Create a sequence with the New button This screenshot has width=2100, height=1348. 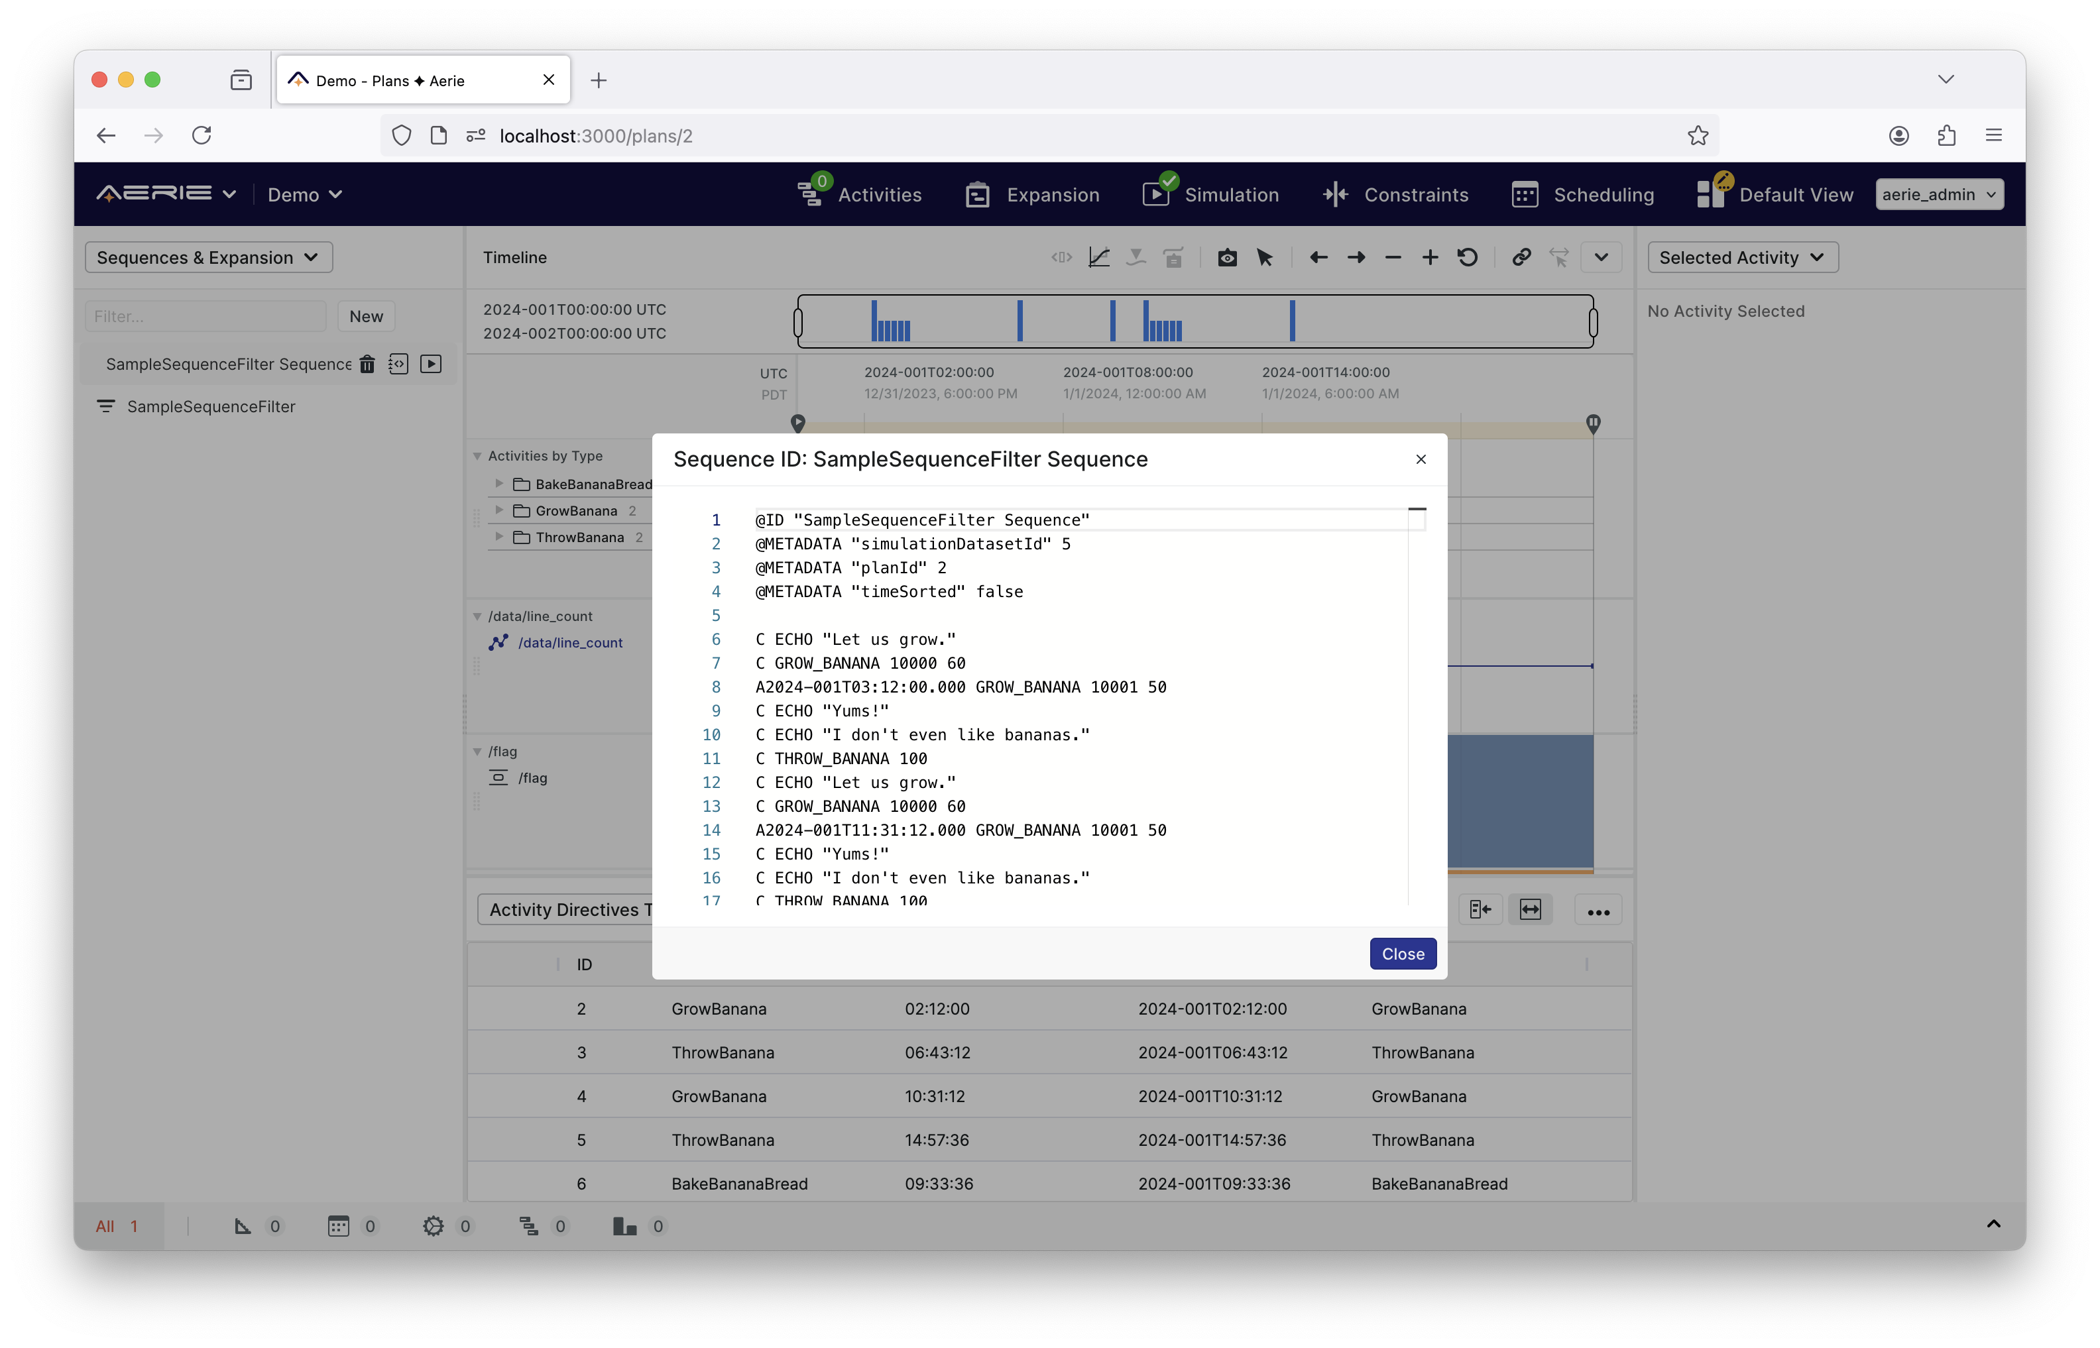point(366,316)
